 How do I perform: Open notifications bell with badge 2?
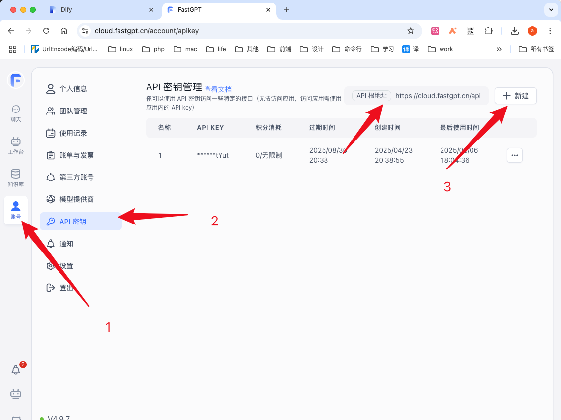coord(16,369)
